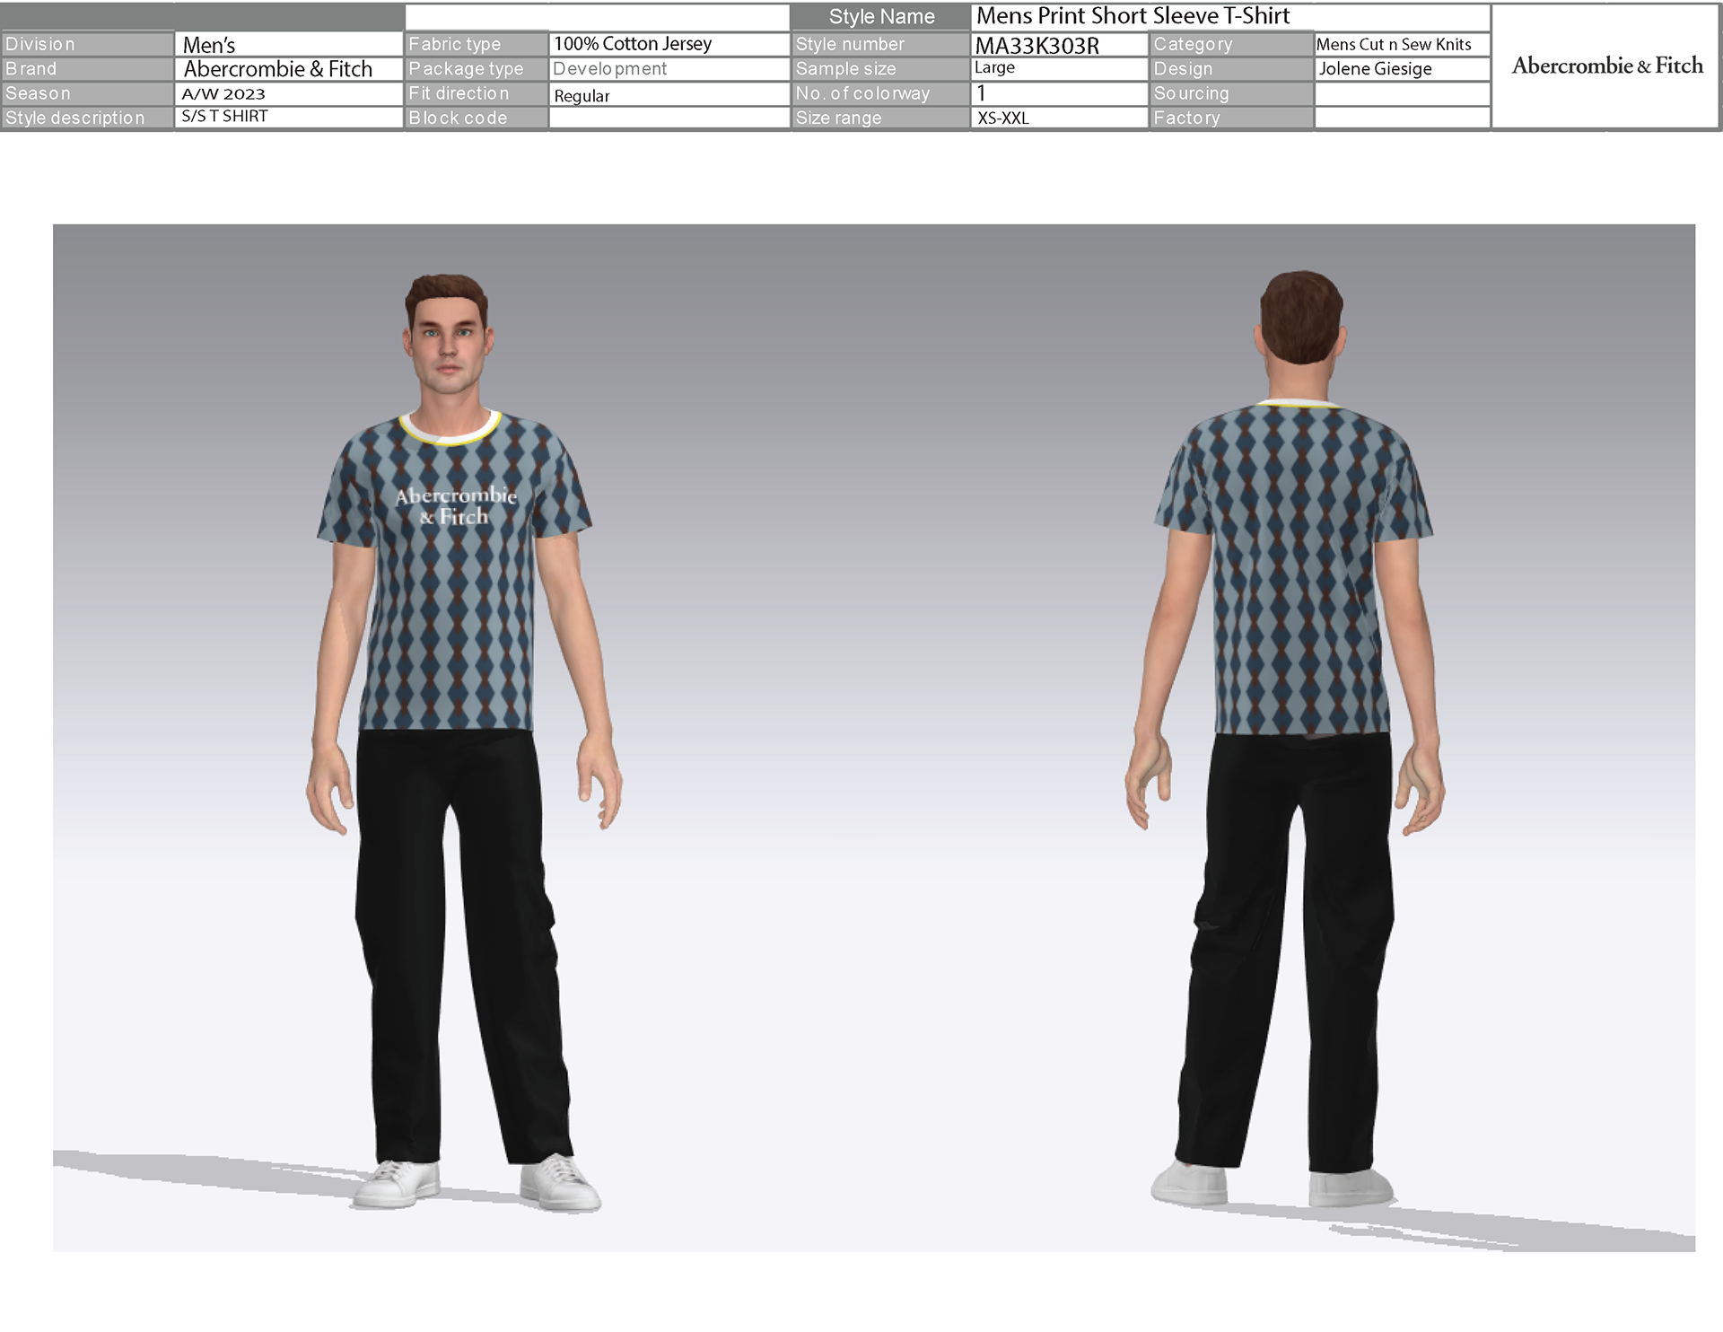The width and height of the screenshot is (1723, 1332).
Task: Click the Sample size Large value
Action: click(x=994, y=68)
